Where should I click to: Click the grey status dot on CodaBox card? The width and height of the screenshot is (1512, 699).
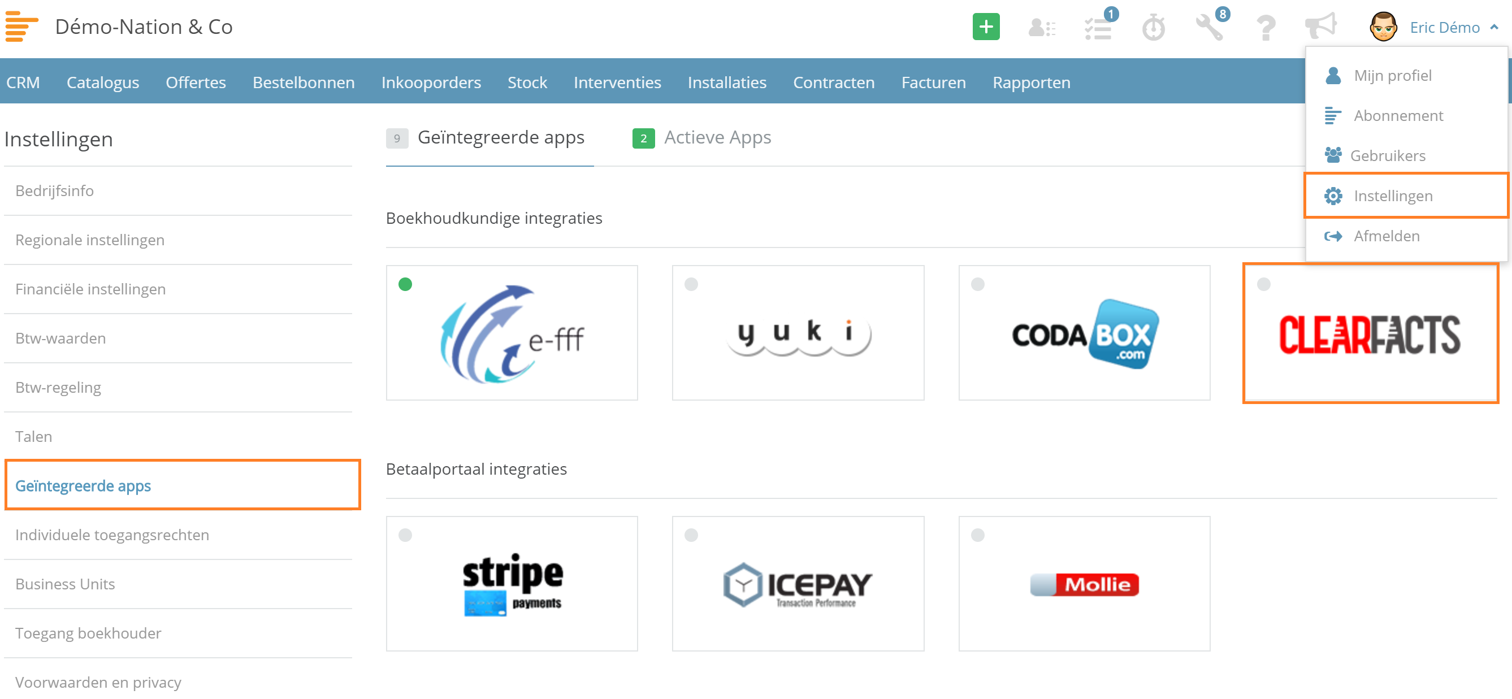point(977,285)
